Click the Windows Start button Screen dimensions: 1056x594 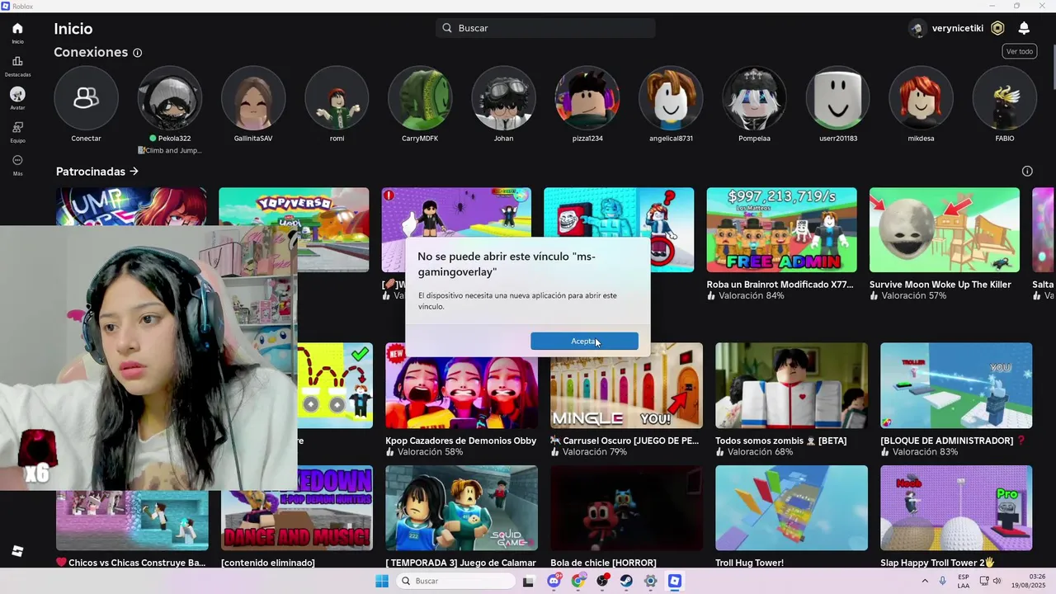382,581
